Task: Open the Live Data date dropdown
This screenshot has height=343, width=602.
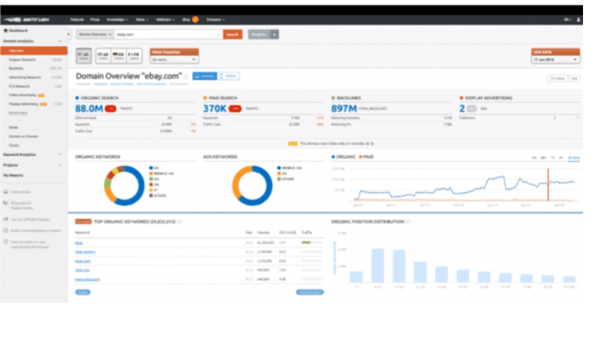Action: click(x=555, y=60)
